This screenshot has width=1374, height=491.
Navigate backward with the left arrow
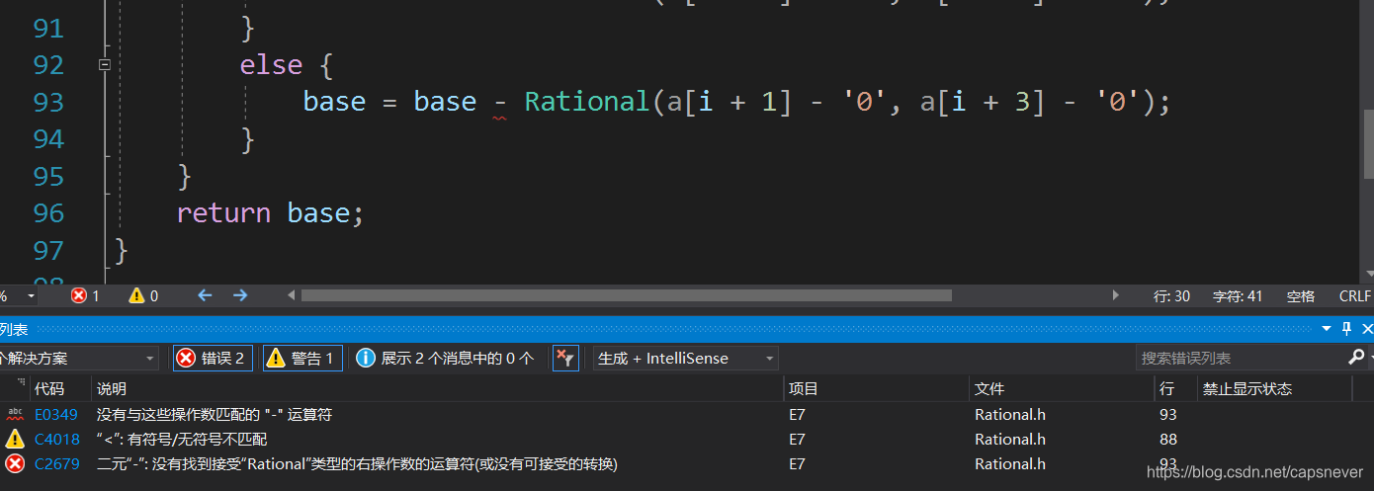click(205, 295)
